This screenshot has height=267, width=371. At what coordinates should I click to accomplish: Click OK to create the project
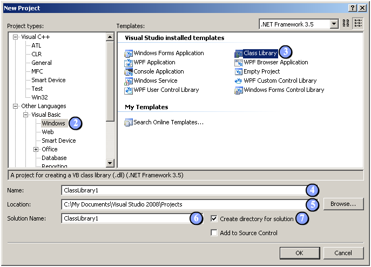pos(300,253)
